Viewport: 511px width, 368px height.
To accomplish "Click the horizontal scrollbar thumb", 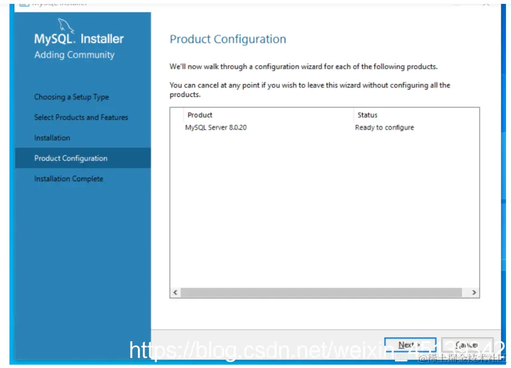I will (x=321, y=292).
